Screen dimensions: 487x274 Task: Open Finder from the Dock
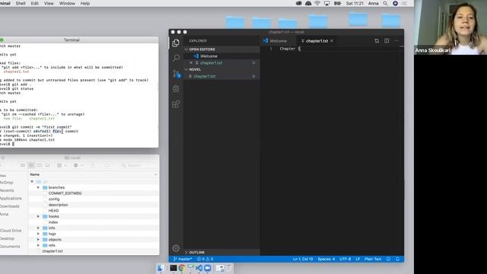[x=161, y=268]
